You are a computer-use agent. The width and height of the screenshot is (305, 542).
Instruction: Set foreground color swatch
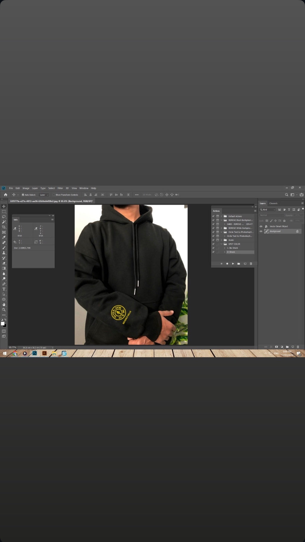click(x=3, y=324)
